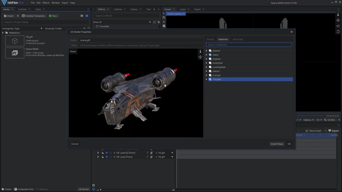Viewport: 342px width, 192px height.
Task: Expand the Exterior material
Action: (x=207, y=51)
